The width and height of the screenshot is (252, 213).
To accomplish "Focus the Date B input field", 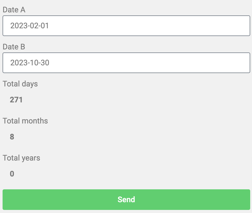I will pyautogui.click(x=126, y=63).
